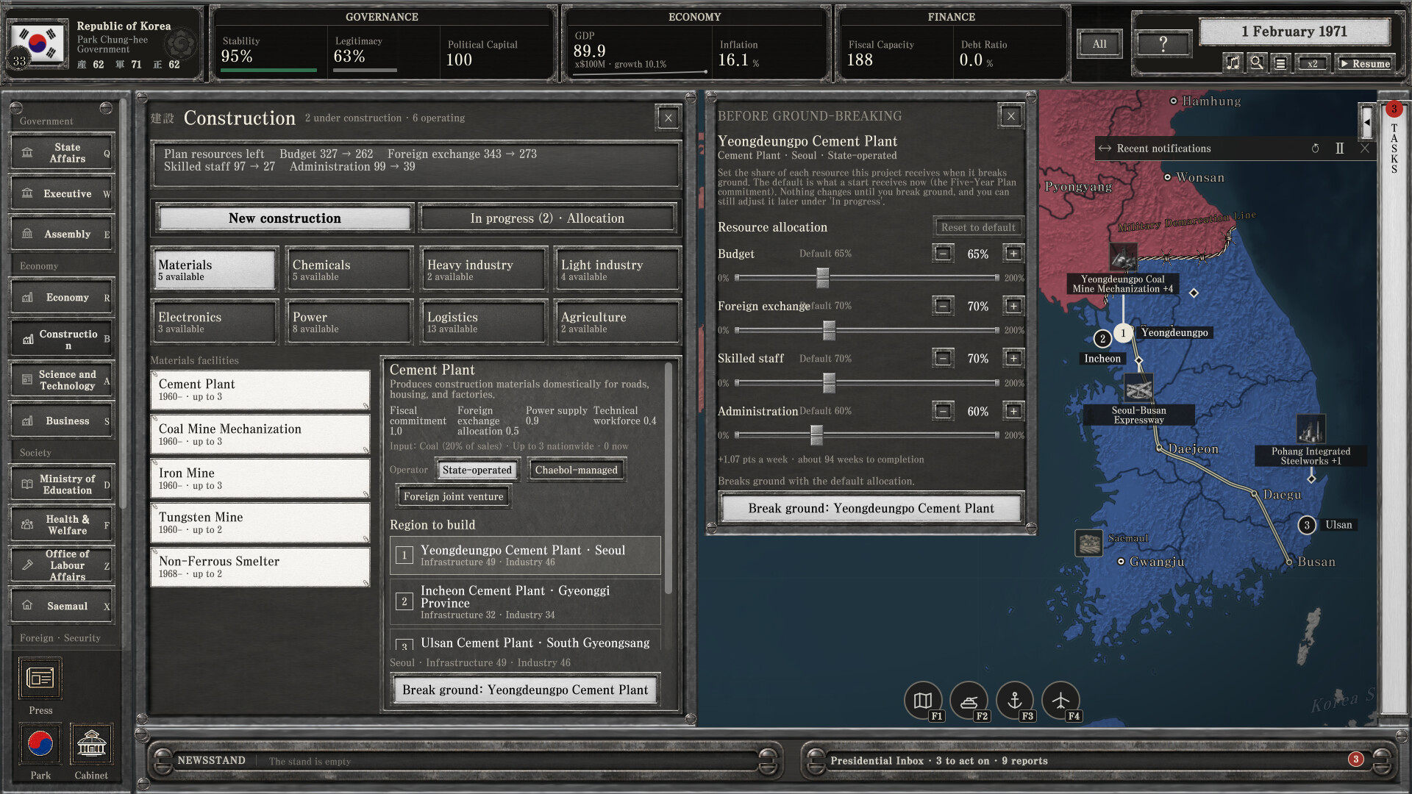Image resolution: width=1412 pixels, height=794 pixels.
Task: Select Coal Mine Mechanization facility
Action: tap(260, 434)
